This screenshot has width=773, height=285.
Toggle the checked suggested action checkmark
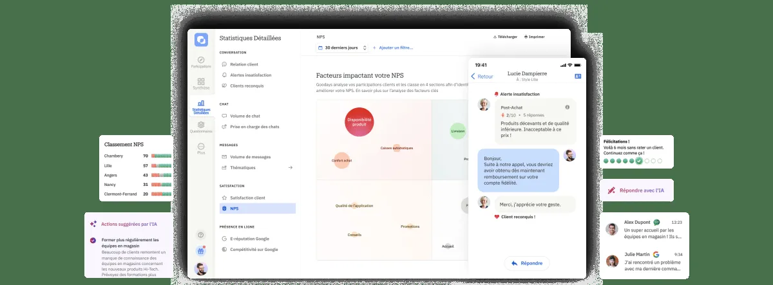point(93,241)
